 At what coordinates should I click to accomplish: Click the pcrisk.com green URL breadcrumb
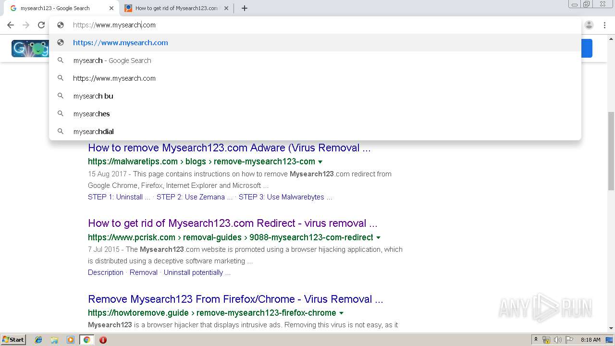(x=231, y=237)
